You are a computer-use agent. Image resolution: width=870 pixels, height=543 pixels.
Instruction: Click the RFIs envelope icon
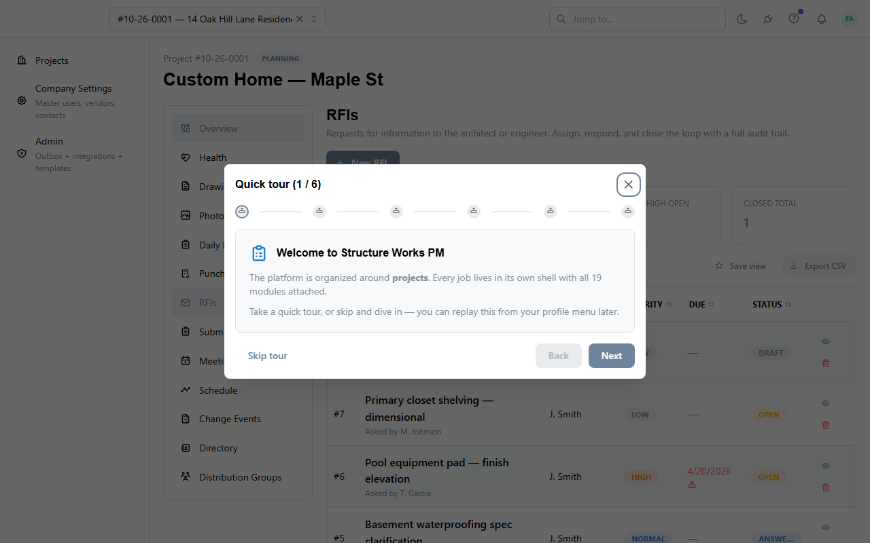(x=186, y=303)
